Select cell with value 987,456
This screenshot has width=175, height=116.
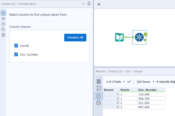coord(151,107)
